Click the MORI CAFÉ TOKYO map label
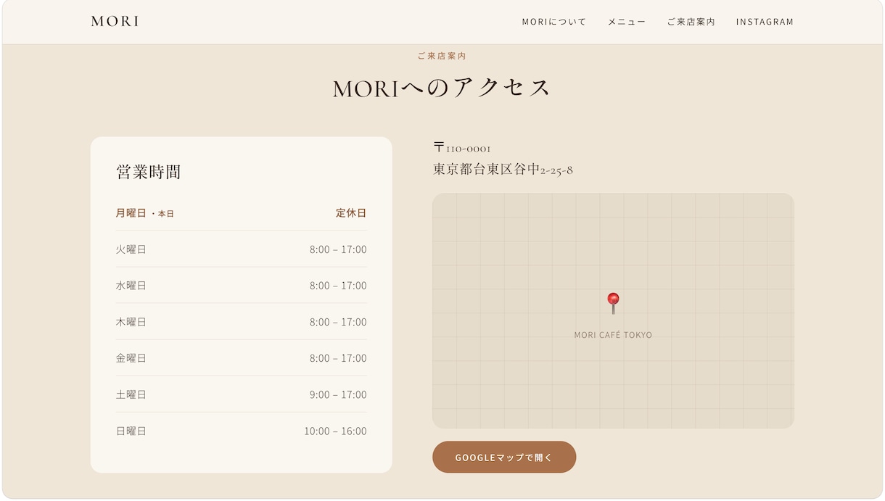This screenshot has height=501, width=885. coord(613,335)
